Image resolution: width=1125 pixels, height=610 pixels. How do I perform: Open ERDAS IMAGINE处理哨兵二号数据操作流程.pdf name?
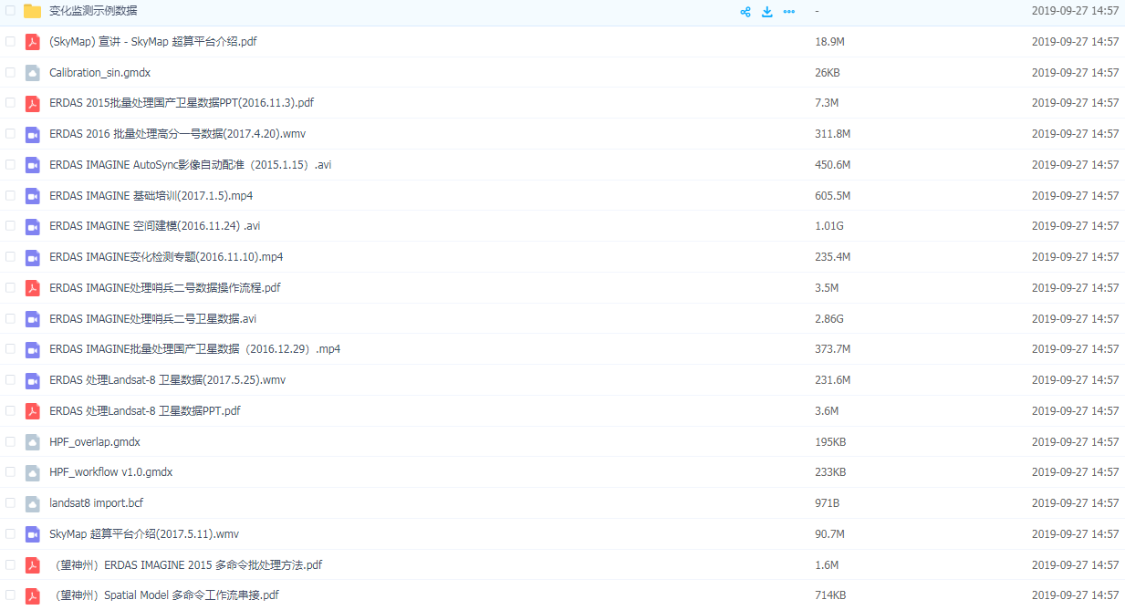(165, 288)
